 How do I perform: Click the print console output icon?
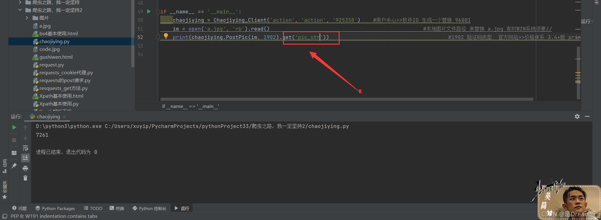(25, 169)
